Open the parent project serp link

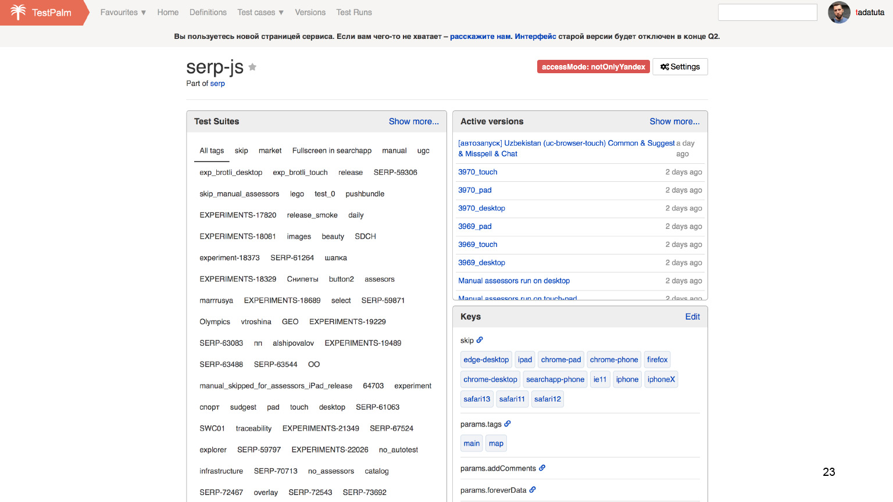pyautogui.click(x=217, y=84)
